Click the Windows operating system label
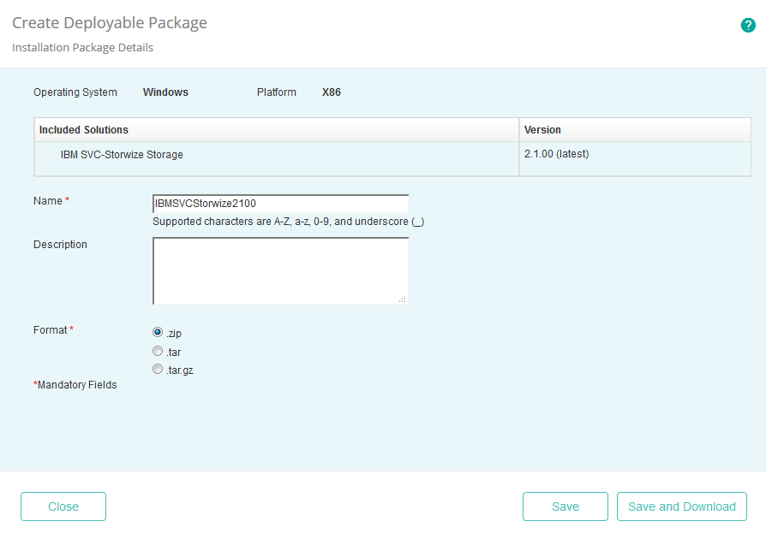This screenshot has width=766, height=539. (165, 92)
